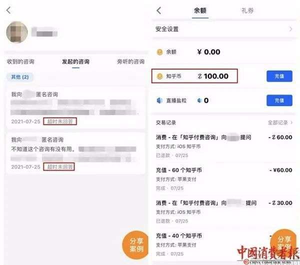This screenshot has width=300, height=265.
Task: Select the 发起的咨询 tab
Action: pos(75,61)
